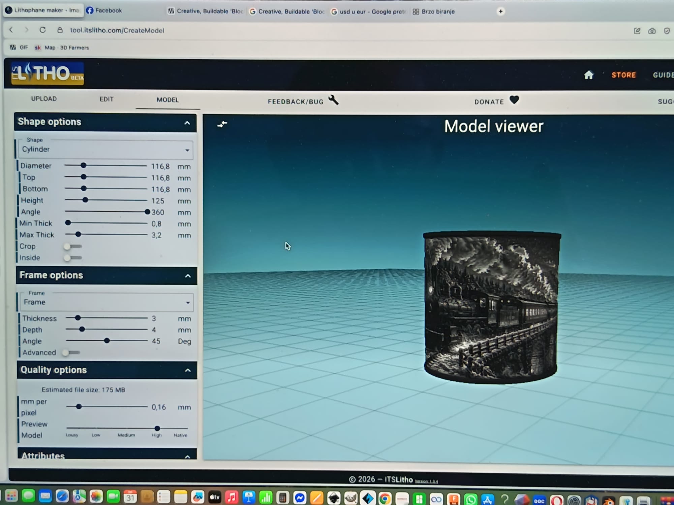Click the home icon in the site header
This screenshot has width=674, height=505.
tap(589, 75)
